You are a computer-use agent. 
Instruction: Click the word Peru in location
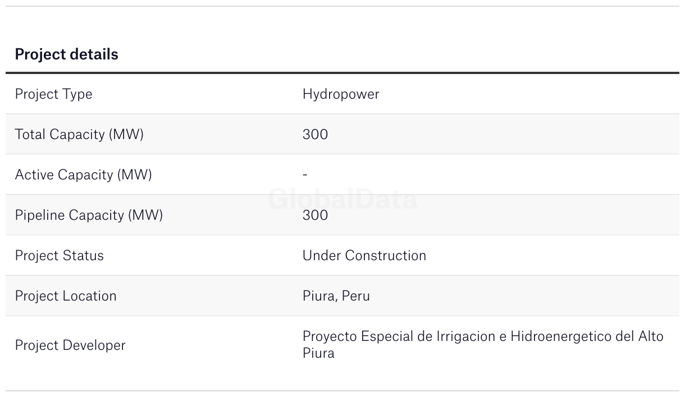(x=356, y=296)
